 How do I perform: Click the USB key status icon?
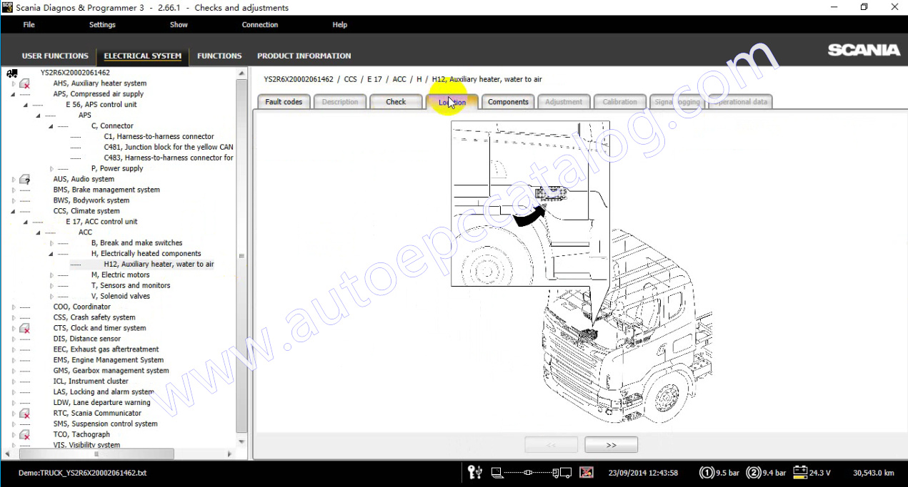(475, 472)
